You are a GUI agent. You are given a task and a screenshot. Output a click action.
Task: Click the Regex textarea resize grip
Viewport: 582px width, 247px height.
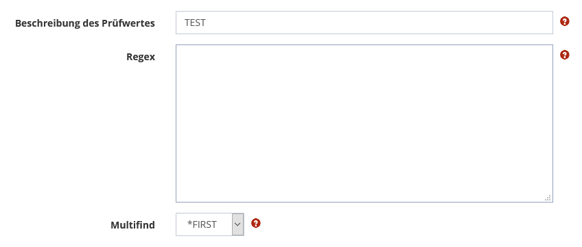coord(548,198)
